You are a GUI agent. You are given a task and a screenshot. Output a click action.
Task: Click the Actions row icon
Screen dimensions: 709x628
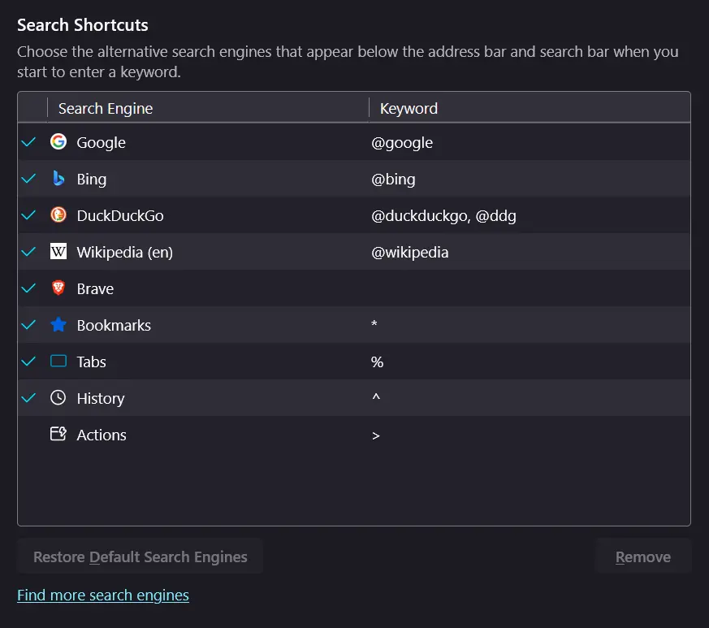(x=58, y=434)
